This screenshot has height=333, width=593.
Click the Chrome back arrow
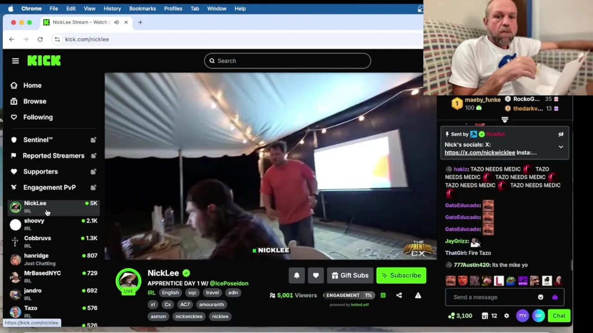pos(12,39)
